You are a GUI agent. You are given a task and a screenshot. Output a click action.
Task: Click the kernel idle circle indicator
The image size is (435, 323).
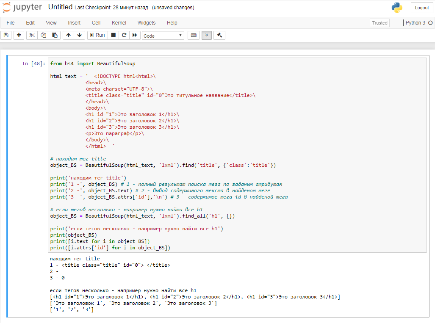(430, 23)
